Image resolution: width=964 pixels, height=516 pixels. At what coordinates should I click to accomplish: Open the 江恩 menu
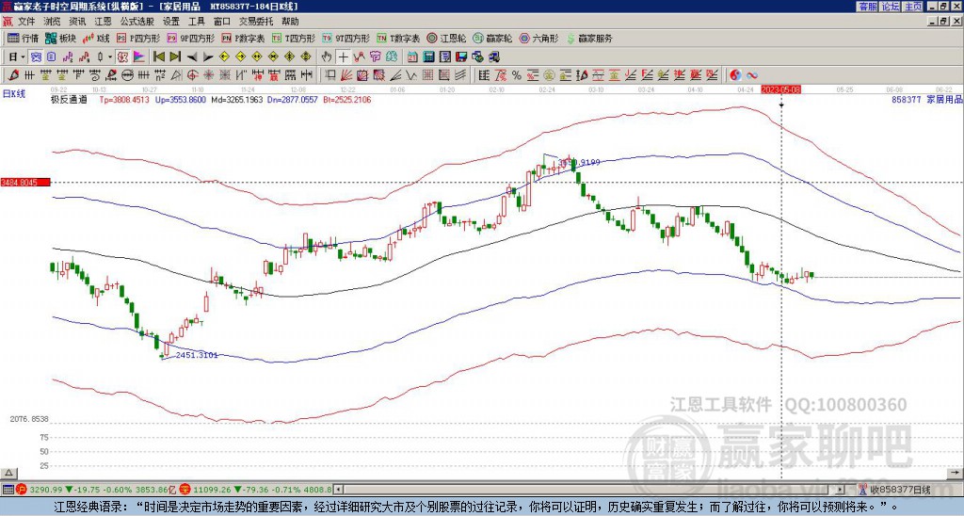point(103,22)
